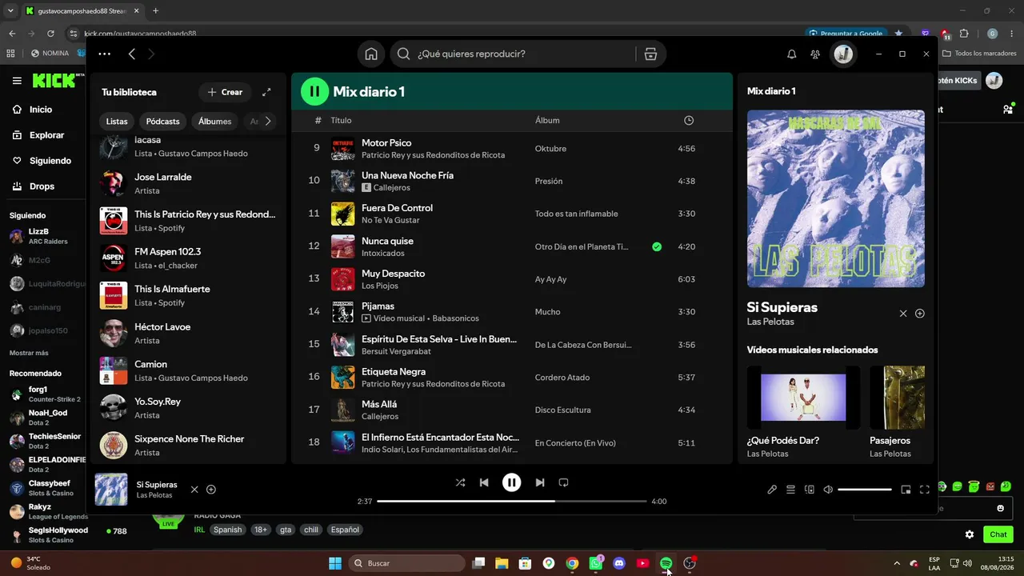Viewport: 1024px width, 576px height.
Task: Open the Callejeros link under Una Nueva Noche Fría
Action: point(391,188)
